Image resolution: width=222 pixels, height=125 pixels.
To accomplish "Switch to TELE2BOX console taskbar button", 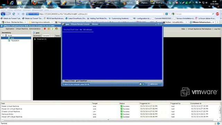I will pos(53,3).
